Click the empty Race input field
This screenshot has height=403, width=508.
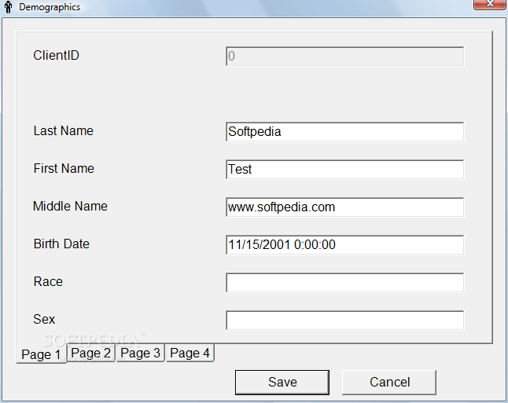click(x=344, y=283)
